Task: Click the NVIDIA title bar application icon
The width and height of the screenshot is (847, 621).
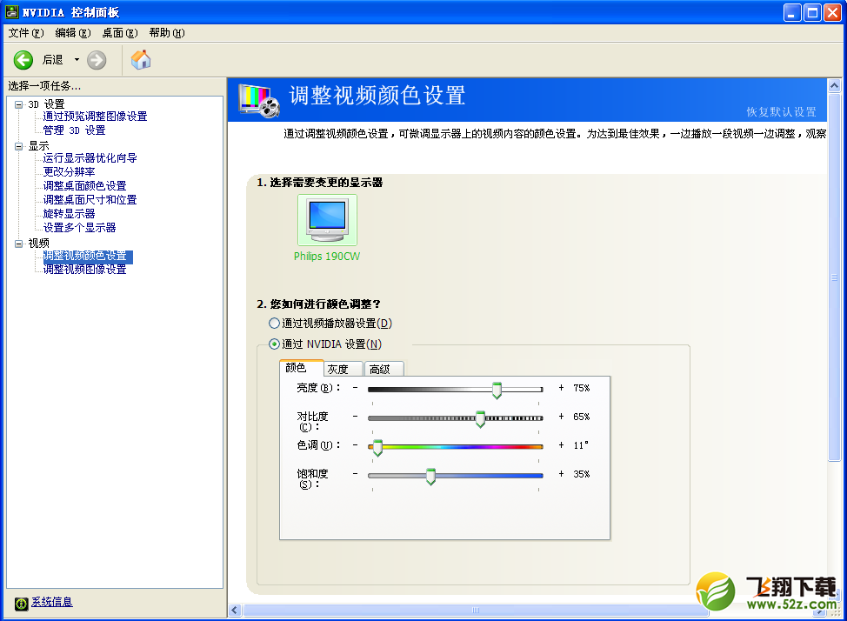Action: tap(11, 12)
